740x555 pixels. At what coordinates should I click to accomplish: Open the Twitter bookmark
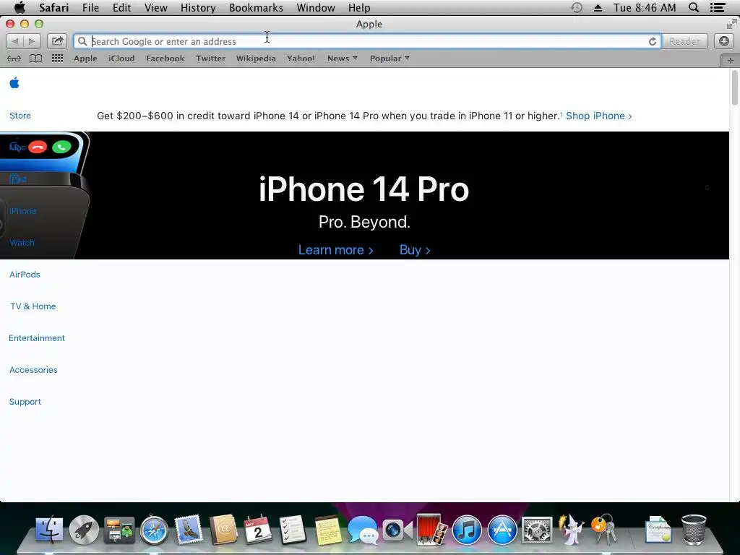(x=210, y=59)
